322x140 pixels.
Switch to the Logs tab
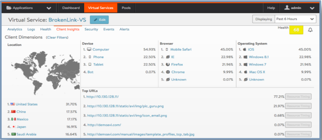pyautogui.click(x=31, y=29)
